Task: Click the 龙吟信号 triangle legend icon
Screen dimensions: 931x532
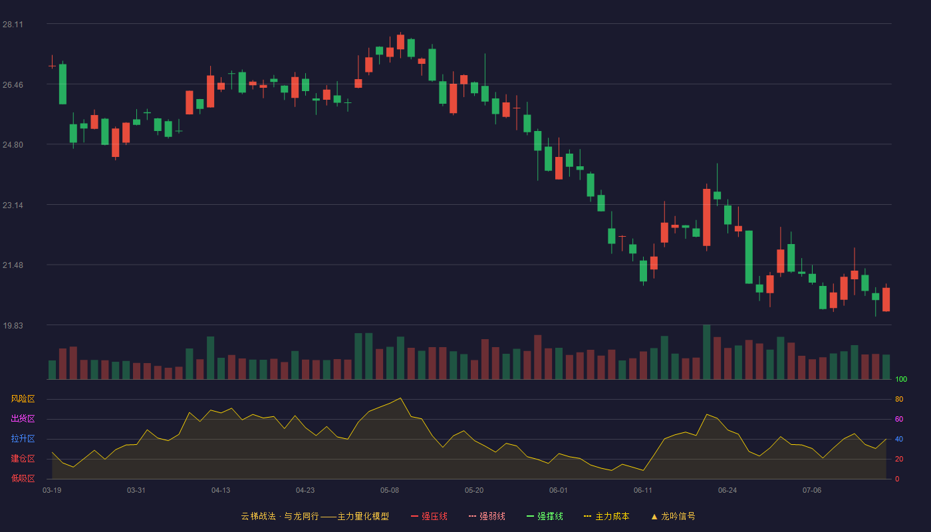Action: tap(654, 516)
